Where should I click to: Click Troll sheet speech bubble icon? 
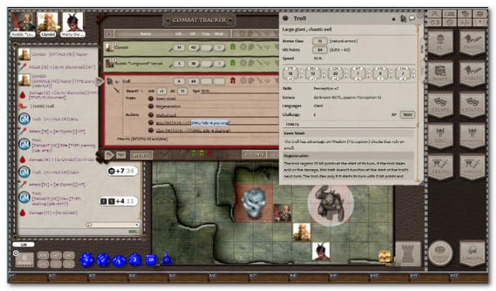(412, 18)
